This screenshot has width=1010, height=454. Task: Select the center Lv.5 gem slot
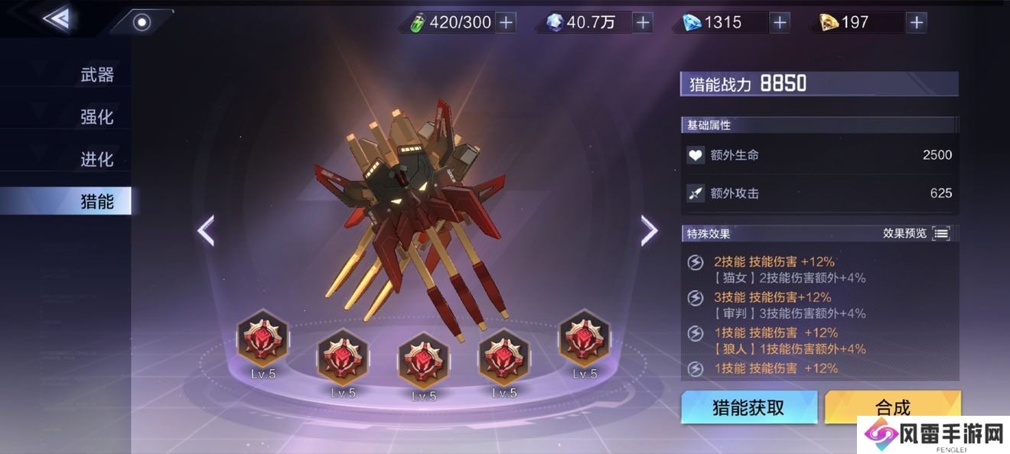(424, 359)
